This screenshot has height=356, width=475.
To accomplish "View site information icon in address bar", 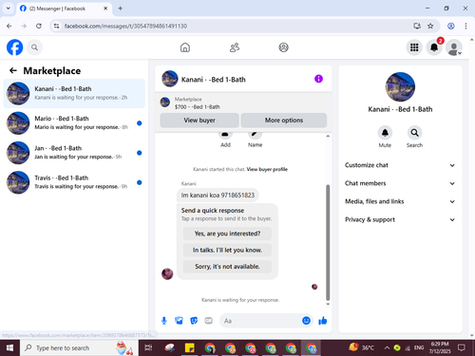I will click(x=56, y=26).
